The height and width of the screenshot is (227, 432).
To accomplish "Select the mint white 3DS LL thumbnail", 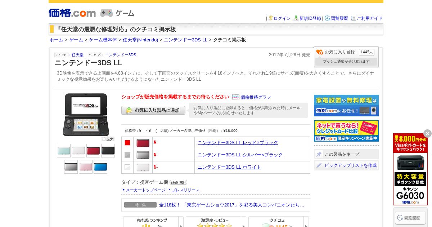I will click(x=64, y=151).
